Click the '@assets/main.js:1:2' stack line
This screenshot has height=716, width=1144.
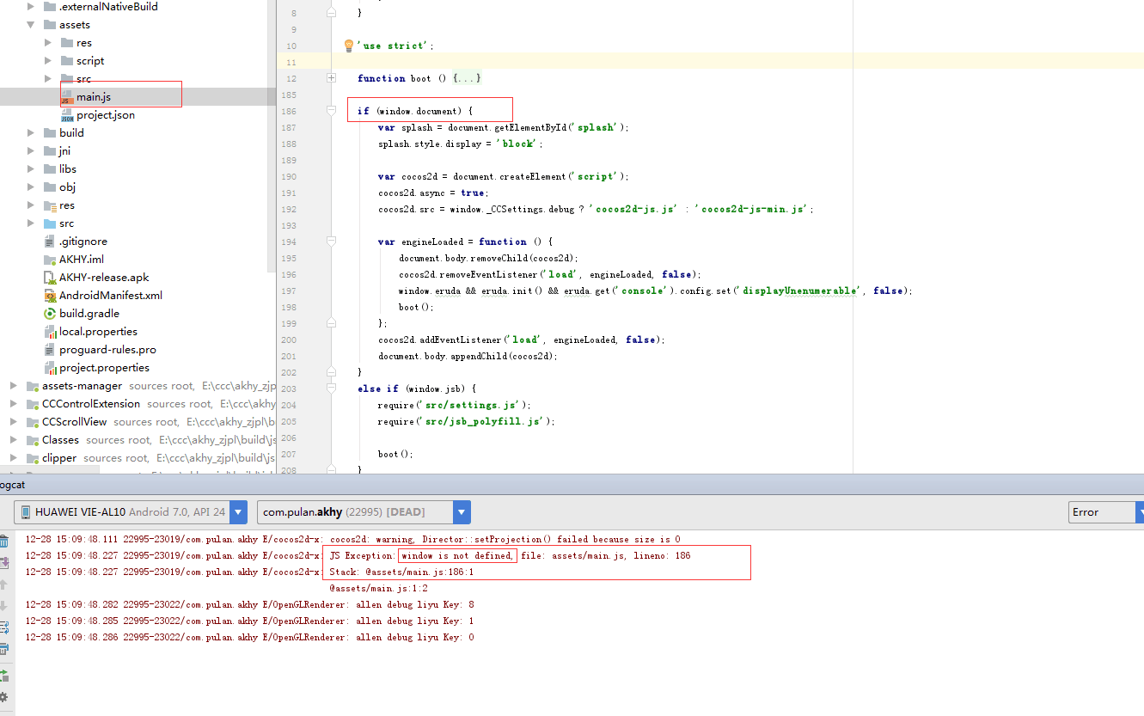point(378,589)
